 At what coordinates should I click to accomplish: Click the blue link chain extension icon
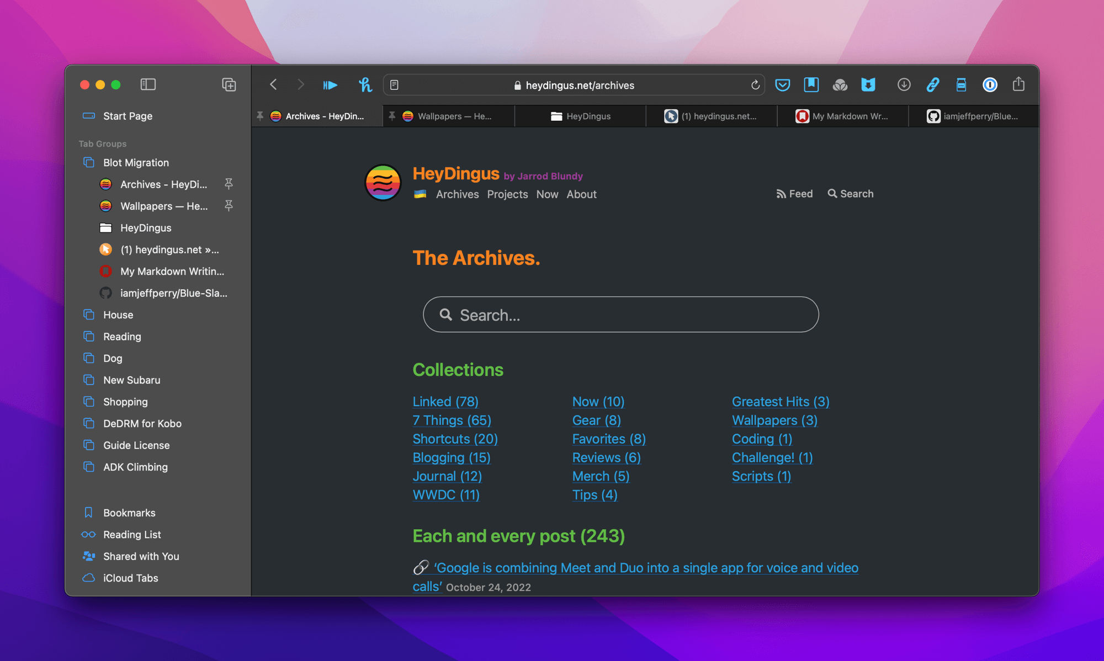tap(933, 85)
